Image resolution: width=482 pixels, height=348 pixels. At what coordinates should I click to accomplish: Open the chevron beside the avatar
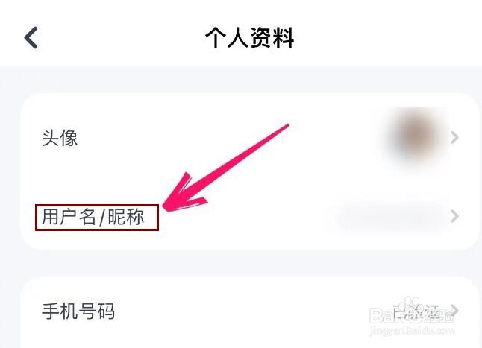(454, 137)
